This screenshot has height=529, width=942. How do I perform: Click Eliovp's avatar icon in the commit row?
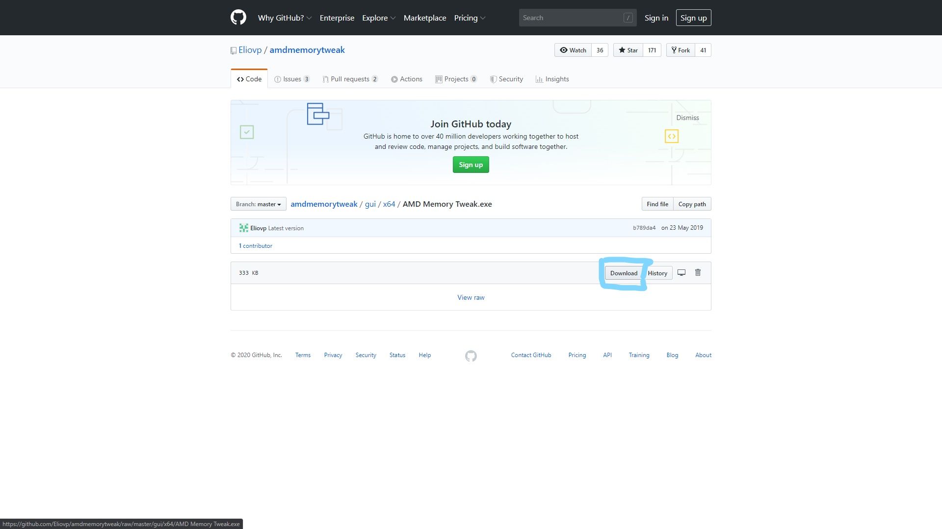point(243,228)
